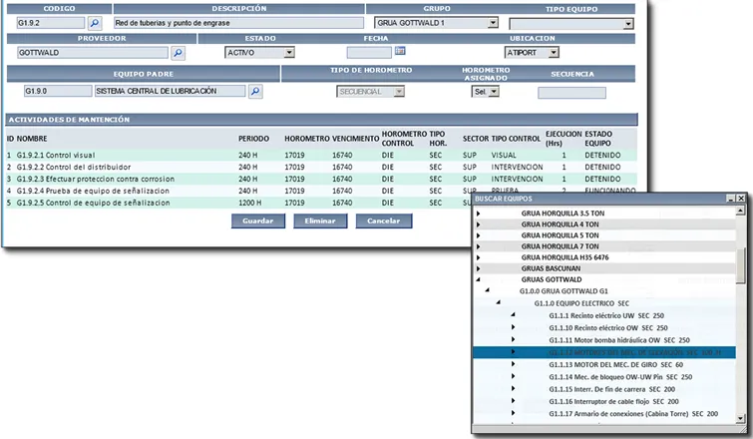The height and width of the screenshot is (439, 753).
Task: Expand GRUAS BASCUNAN node
Action: pos(478,268)
